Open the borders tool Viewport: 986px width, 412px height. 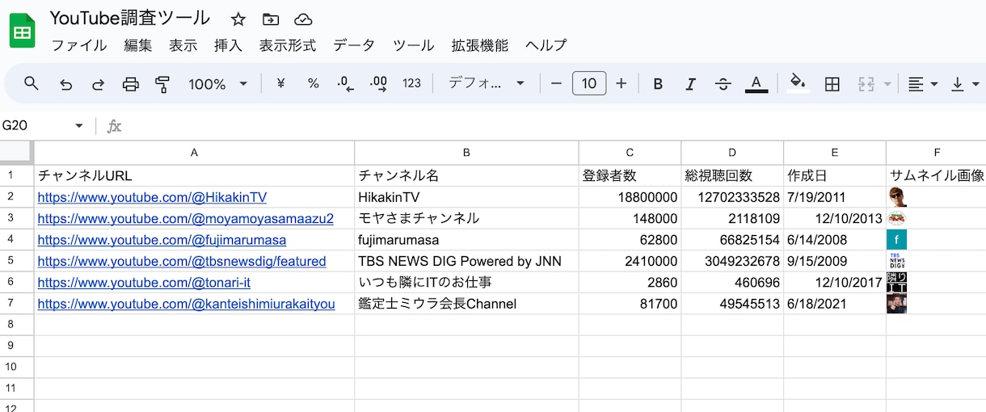tap(832, 84)
